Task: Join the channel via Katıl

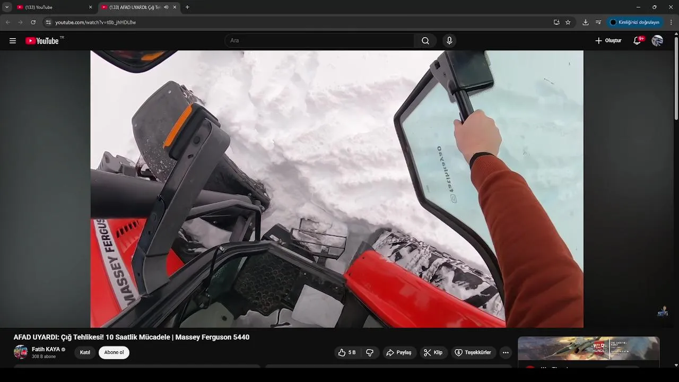Action: click(x=85, y=352)
